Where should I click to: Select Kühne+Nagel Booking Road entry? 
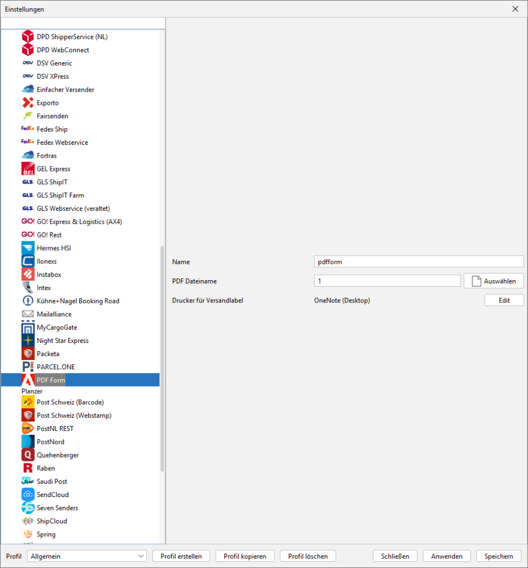pos(78,301)
